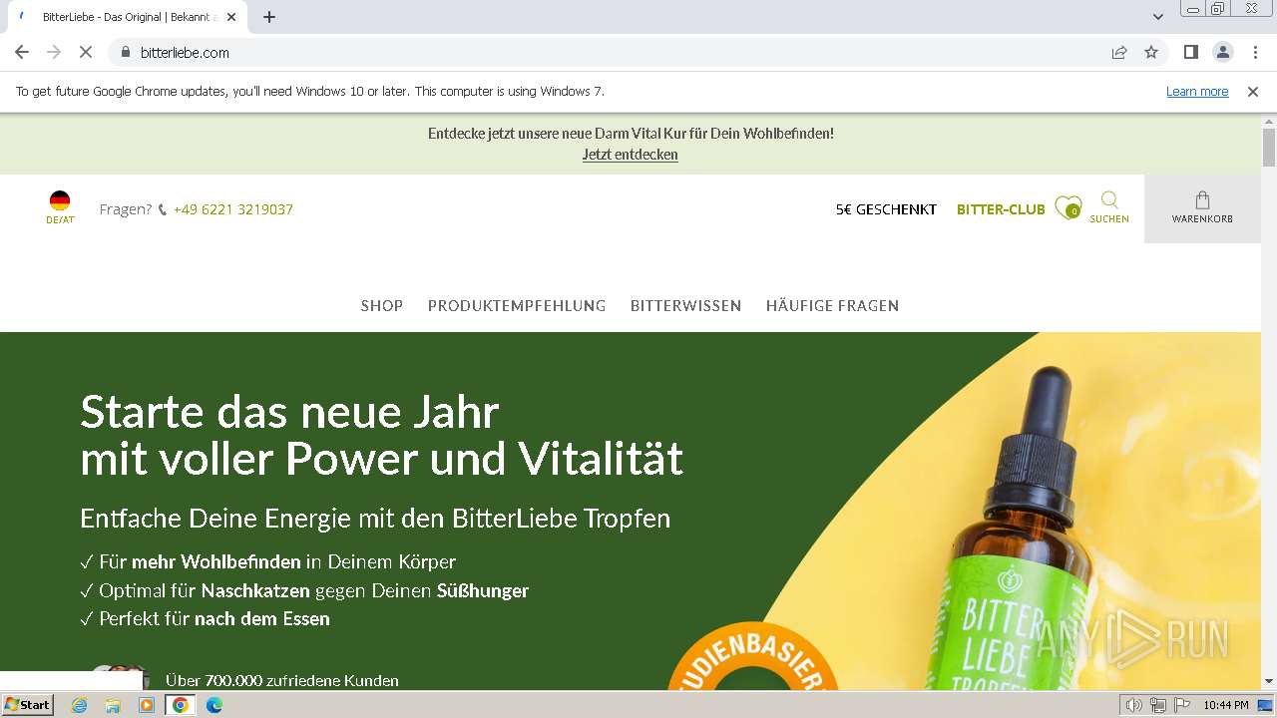Viewport: 1277px width, 718px height.
Task: Click the volume speaker tray icon
Action: click(x=1134, y=705)
